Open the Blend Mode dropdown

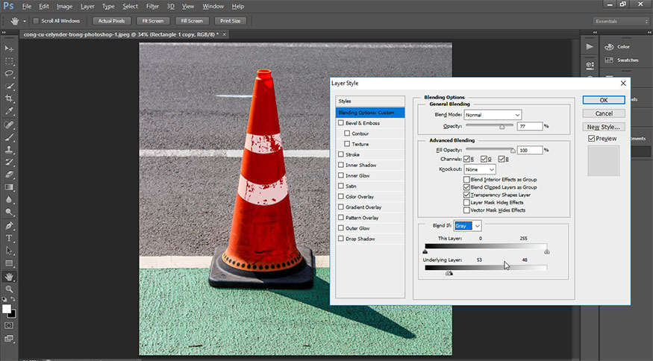[493, 115]
